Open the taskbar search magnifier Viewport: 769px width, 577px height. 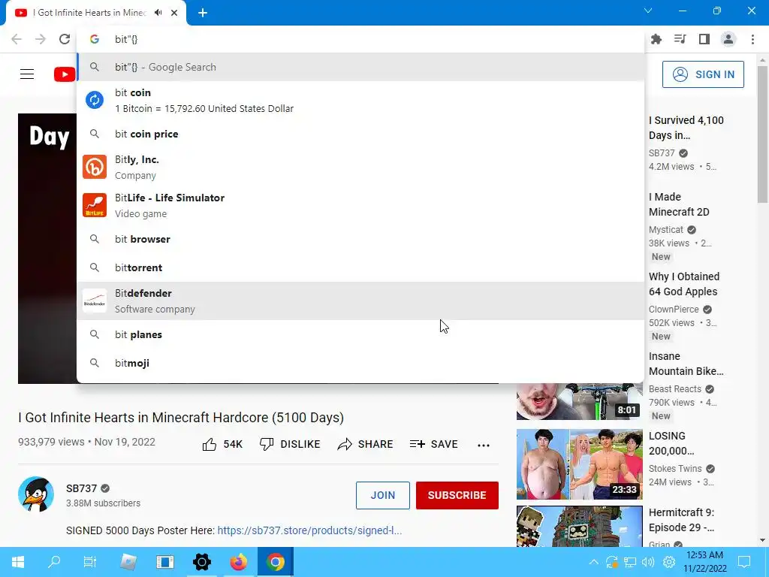click(x=54, y=562)
